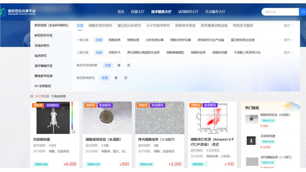Switch to 特色技术服务 tab

243,25
